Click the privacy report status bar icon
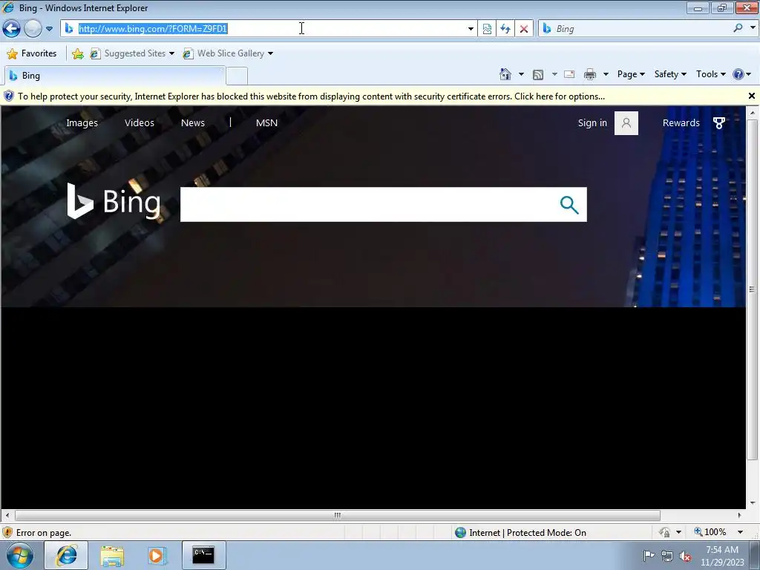Screen dimensions: 760x570 click(664, 532)
